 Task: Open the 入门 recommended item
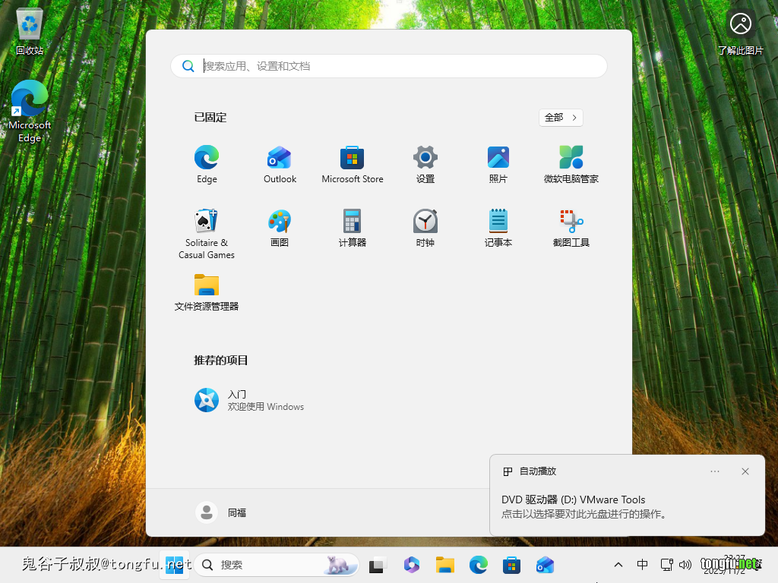tap(249, 400)
